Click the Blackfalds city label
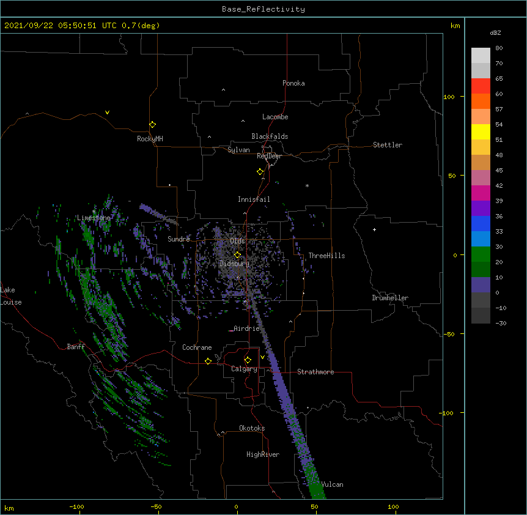This screenshot has width=527, height=515. (270, 136)
